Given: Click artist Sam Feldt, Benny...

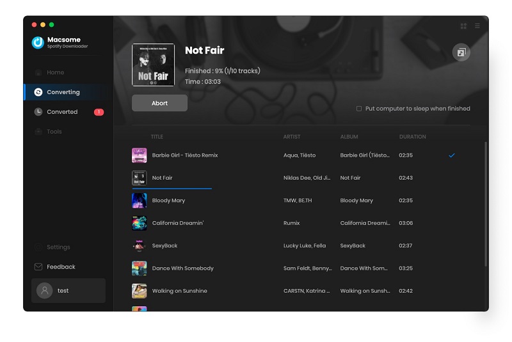Looking at the screenshot, I should click(x=308, y=268).
